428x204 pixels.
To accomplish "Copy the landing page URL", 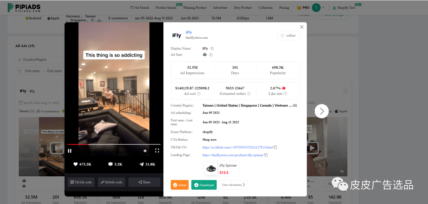I will pos(266,155).
